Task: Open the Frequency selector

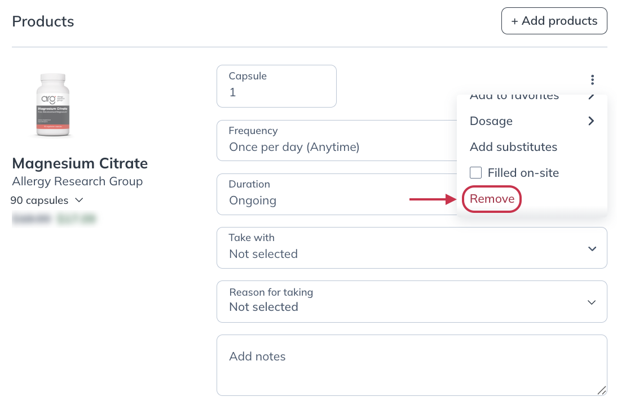Action: [338, 141]
